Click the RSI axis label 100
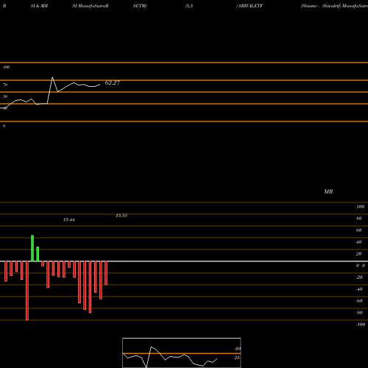Screen dimensions: 368x368 [7, 67]
